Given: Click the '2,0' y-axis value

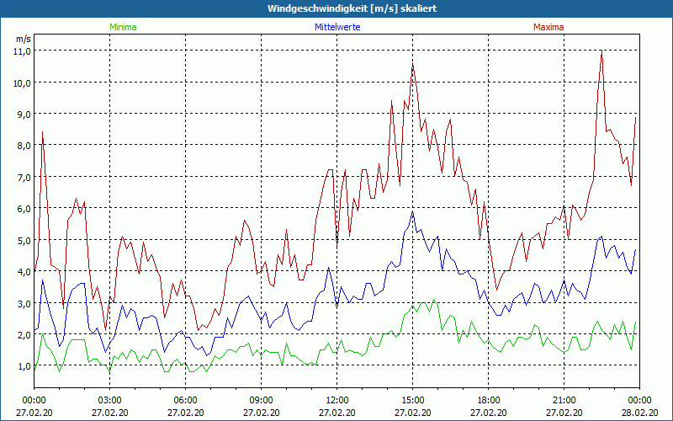Looking at the screenshot, I should click(24, 334).
